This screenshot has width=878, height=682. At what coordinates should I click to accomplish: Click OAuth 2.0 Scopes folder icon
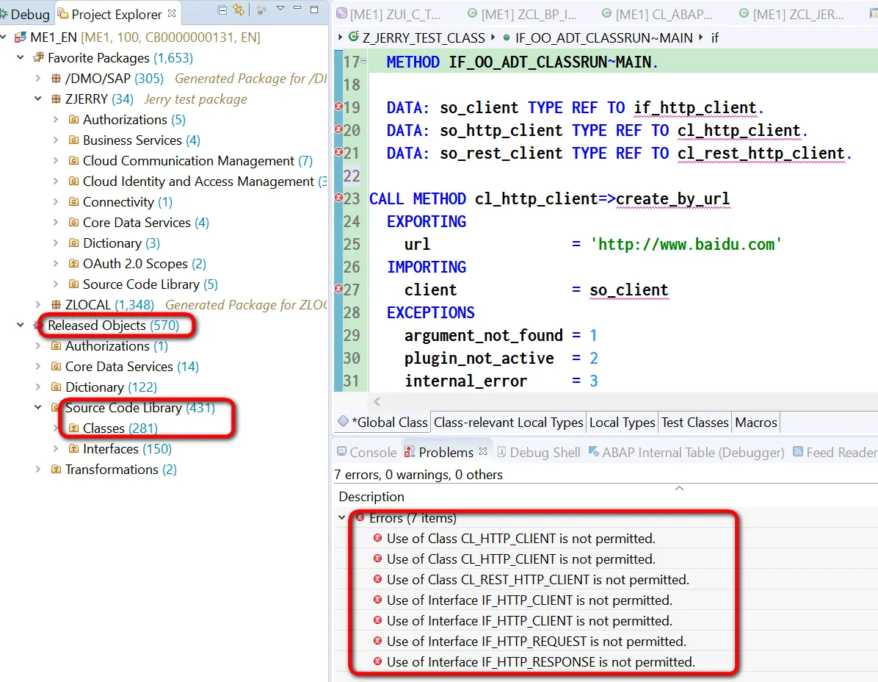pyautogui.click(x=74, y=263)
